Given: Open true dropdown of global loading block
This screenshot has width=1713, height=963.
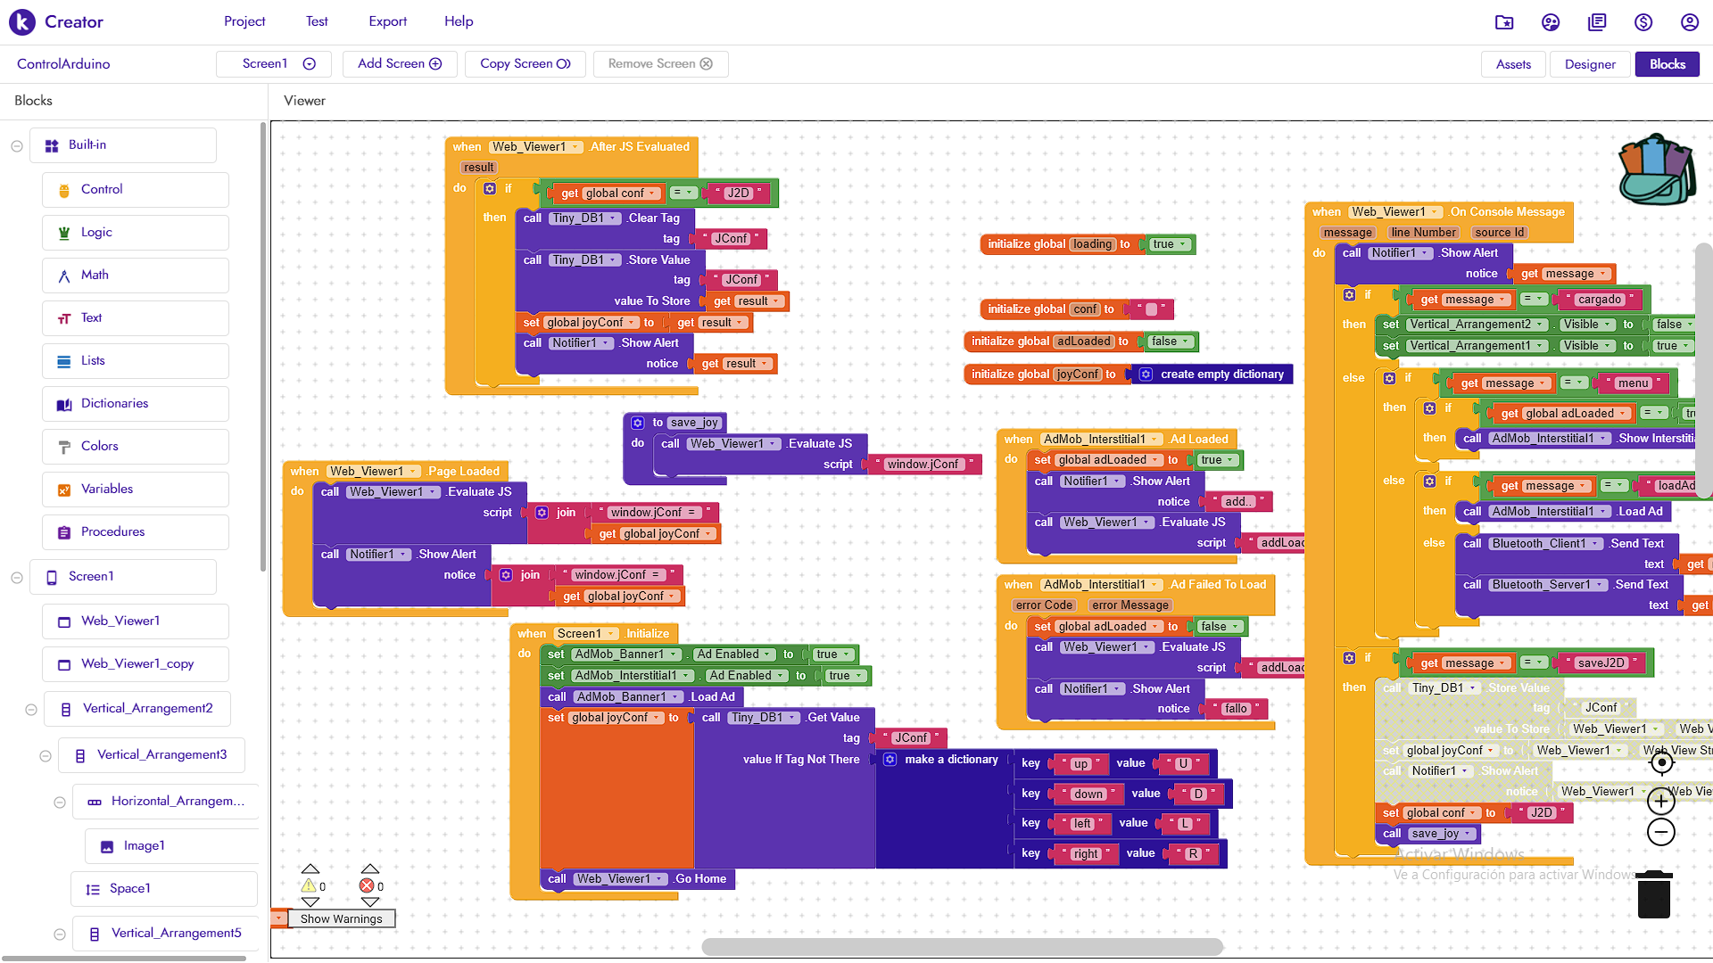Looking at the screenshot, I should [x=1170, y=244].
